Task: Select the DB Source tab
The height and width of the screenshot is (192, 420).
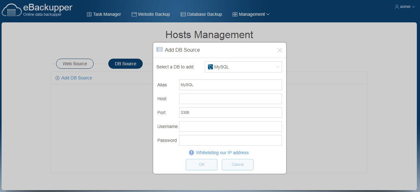Action: click(x=126, y=64)
